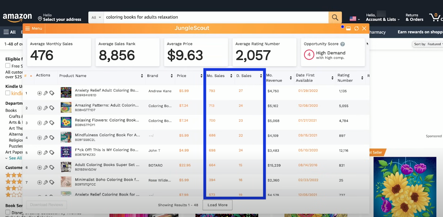Screen dimensions: 443x217
Task: Open the Amazon shopping cart
Action: 435,17
